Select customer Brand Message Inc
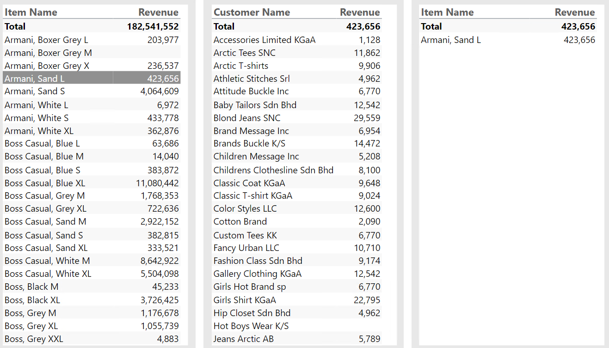 point(251,131)
